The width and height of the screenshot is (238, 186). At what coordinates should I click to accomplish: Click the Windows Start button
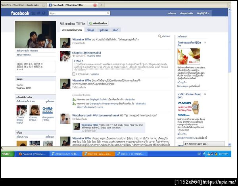[x=7, y=154]
